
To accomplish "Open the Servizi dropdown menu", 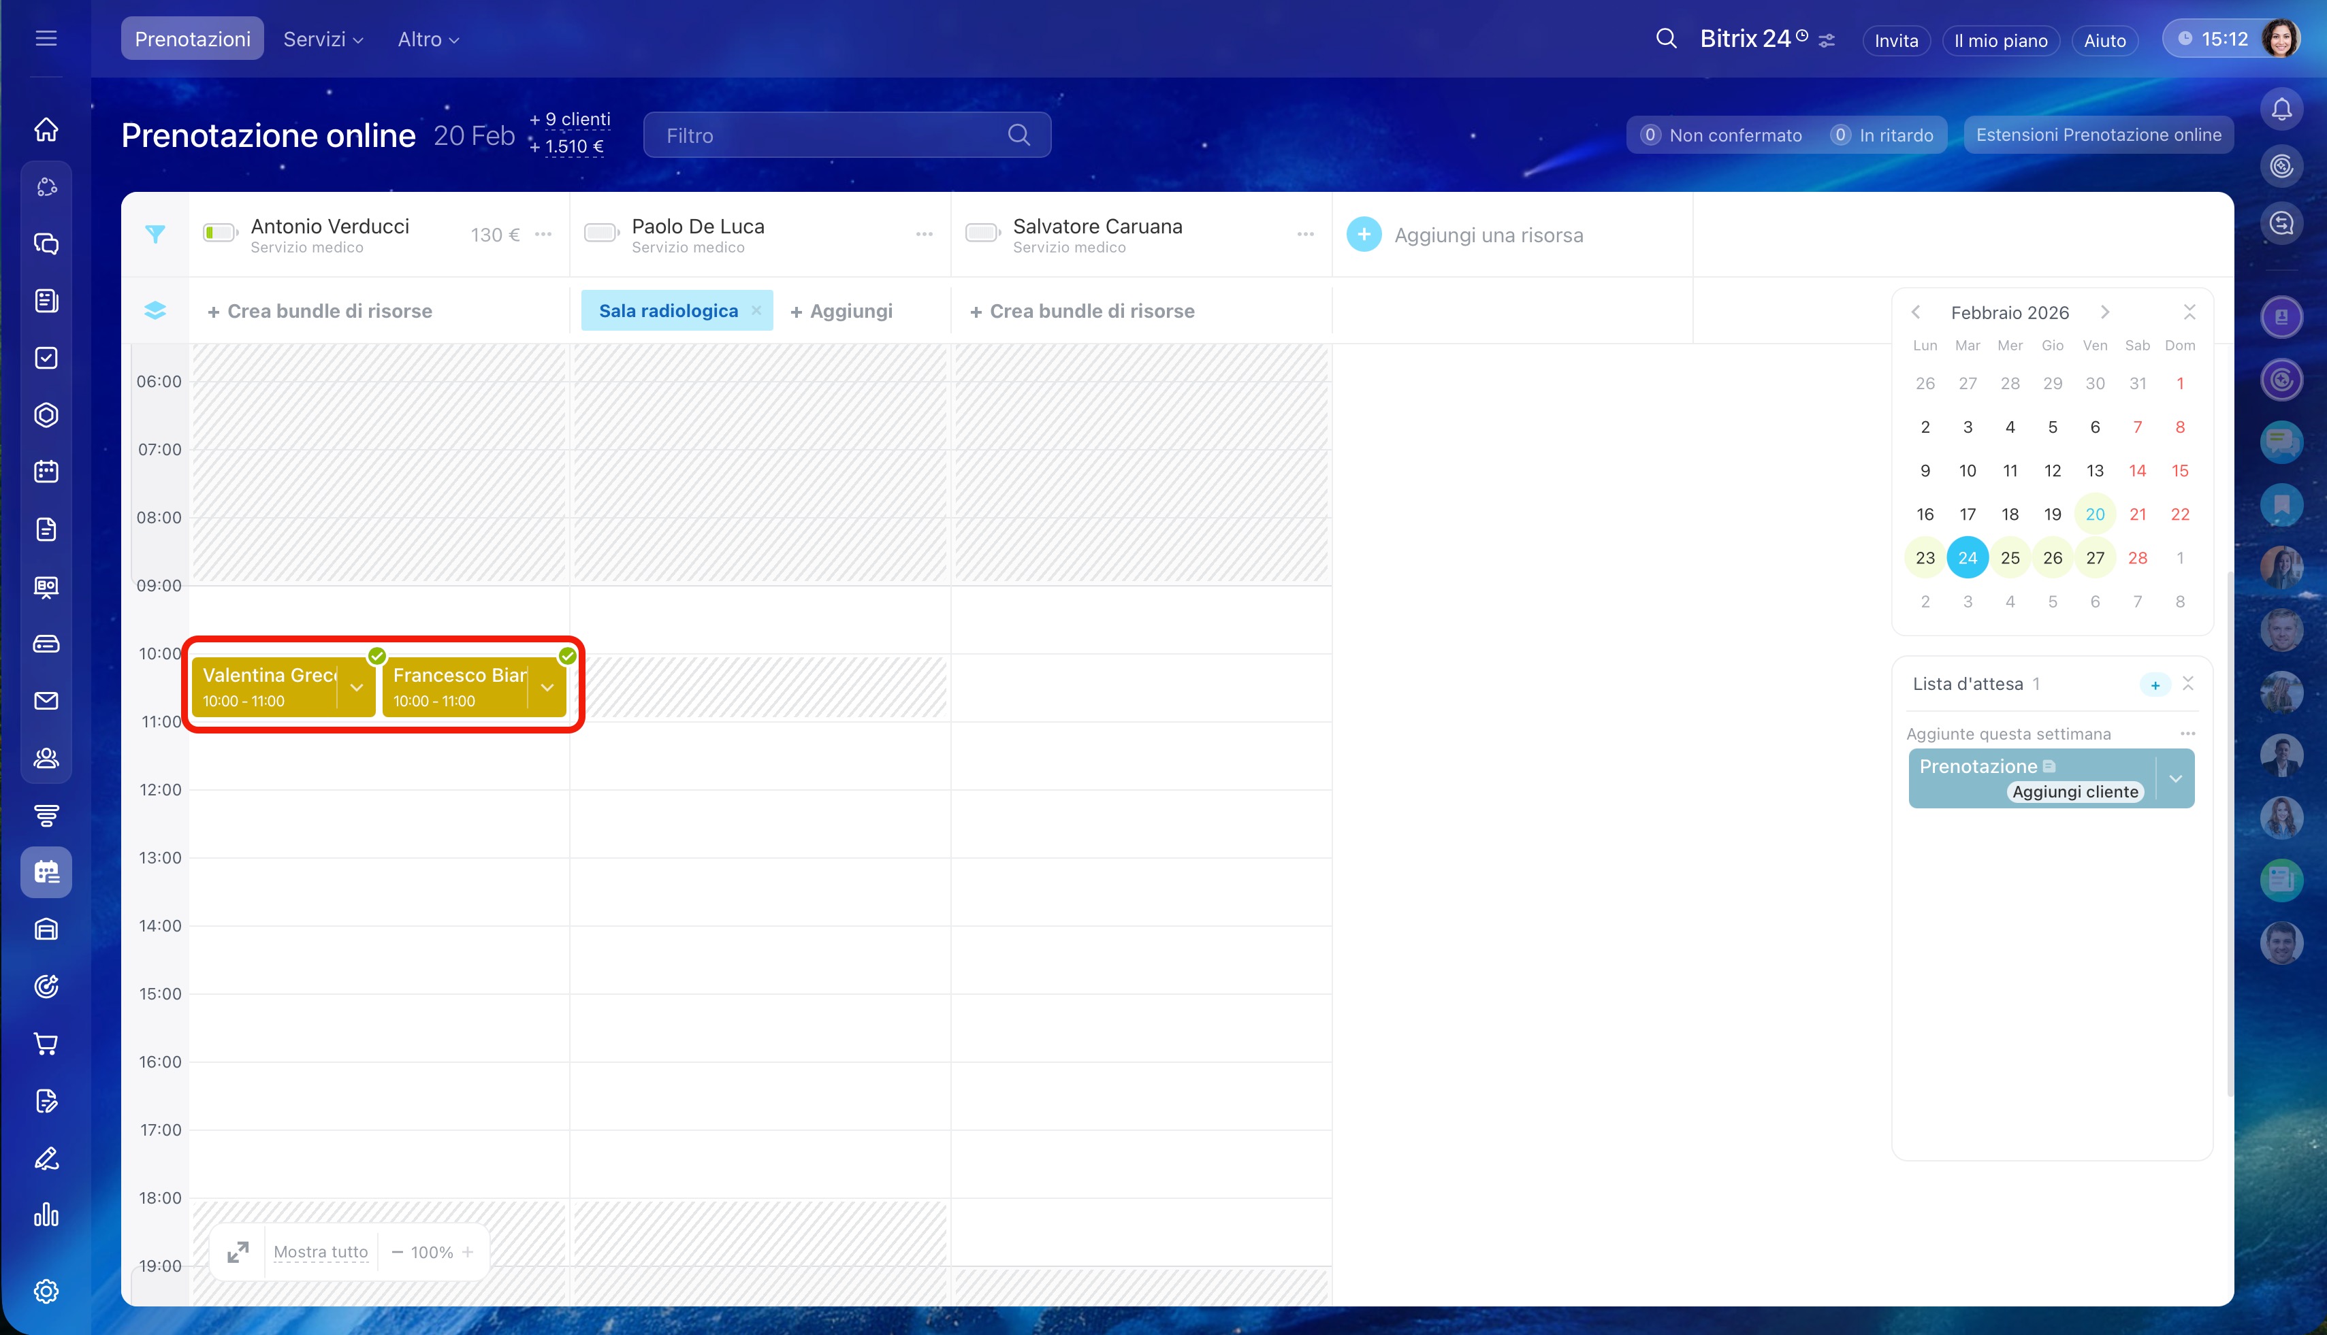I will pos(323,39).
